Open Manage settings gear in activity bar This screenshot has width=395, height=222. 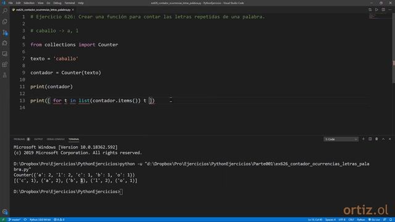tap(5, 212)
